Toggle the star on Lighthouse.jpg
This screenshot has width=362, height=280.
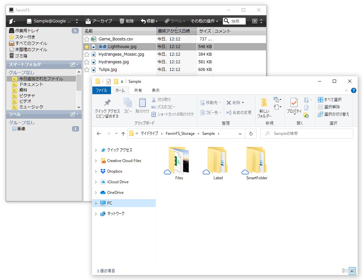[x=87, y=46]
